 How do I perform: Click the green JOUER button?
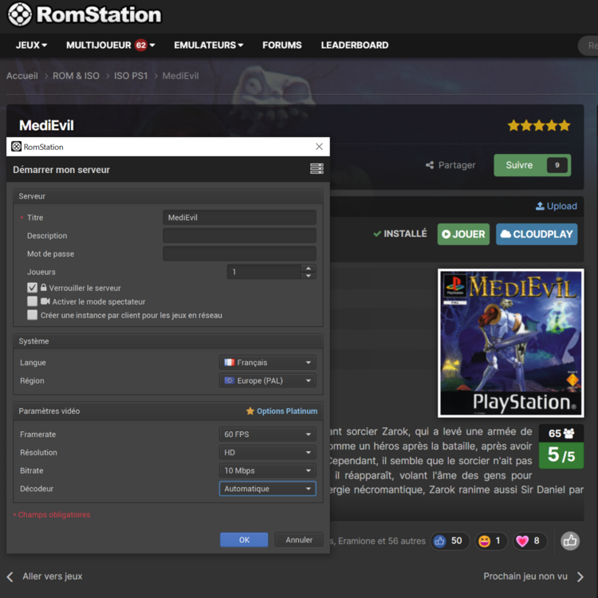[463, 234]
